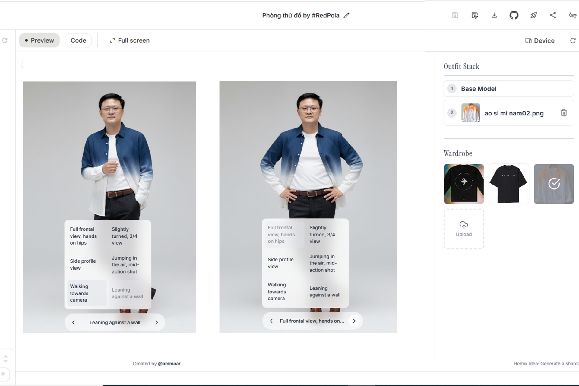Click the pencil edit title icon
This screenshot has height=386, width=579.
tap(346, 15)
